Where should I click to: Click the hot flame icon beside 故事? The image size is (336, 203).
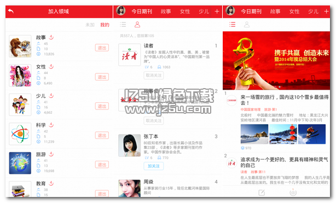click(51, 37)
